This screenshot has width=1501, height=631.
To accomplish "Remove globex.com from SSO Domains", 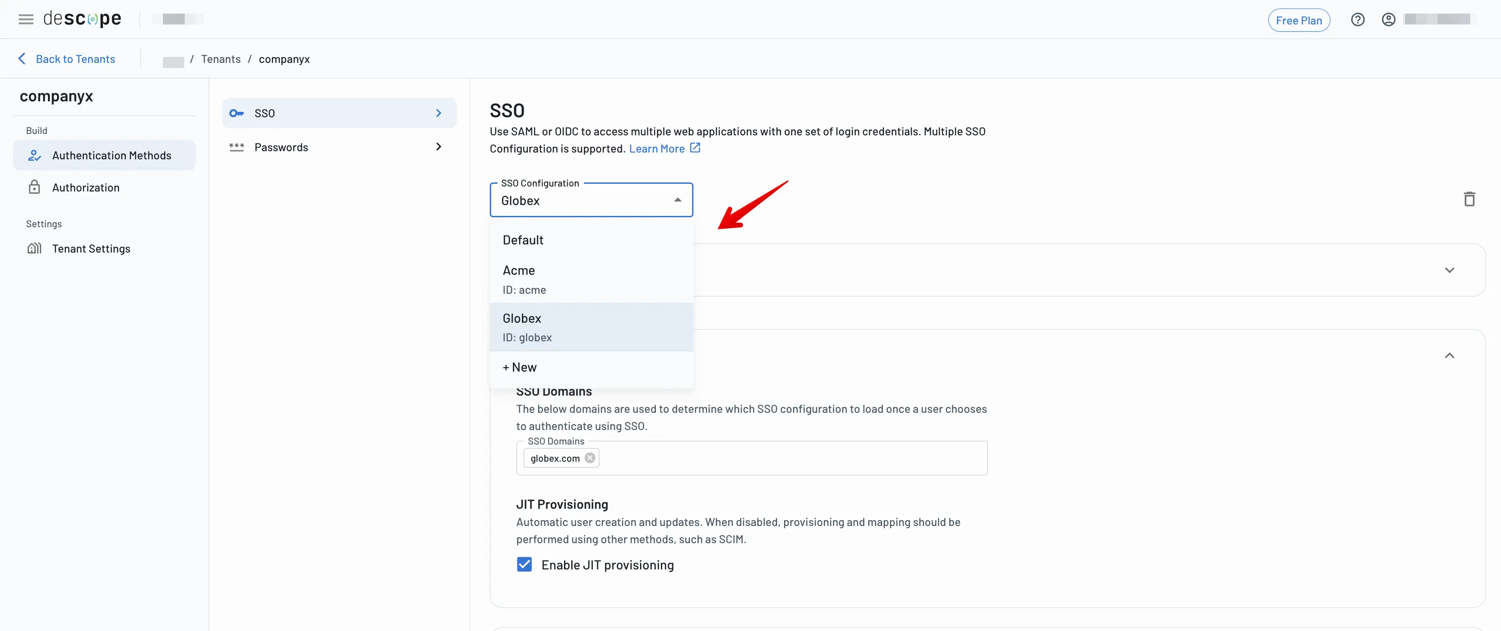I will click(x=590, y=458).
